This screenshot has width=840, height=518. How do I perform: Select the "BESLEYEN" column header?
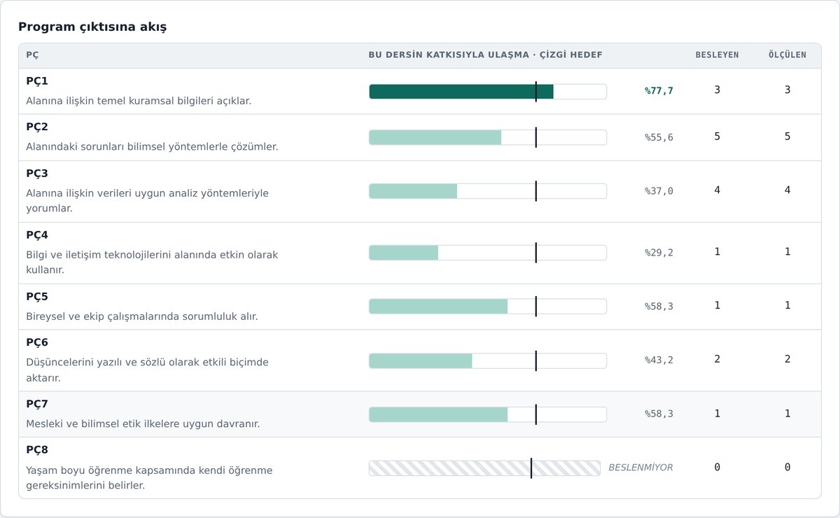(x=717, y=55)
